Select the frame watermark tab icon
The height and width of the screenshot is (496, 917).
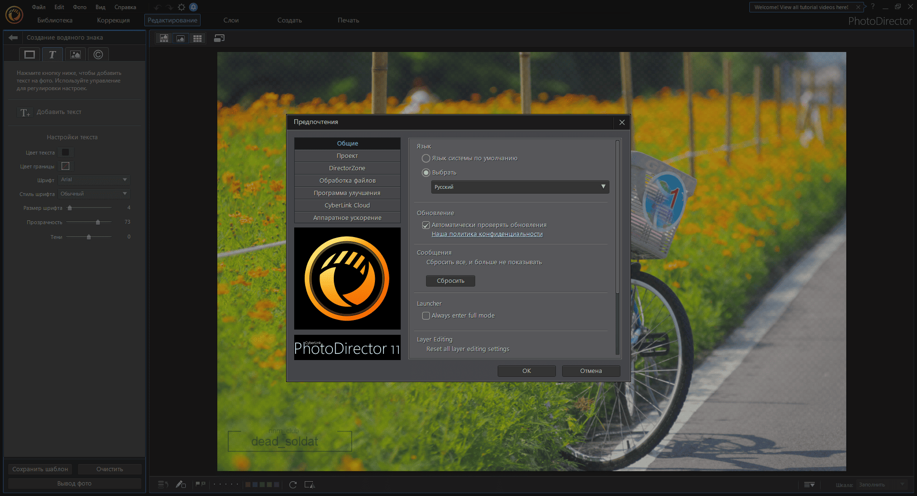tap(30, 54)
